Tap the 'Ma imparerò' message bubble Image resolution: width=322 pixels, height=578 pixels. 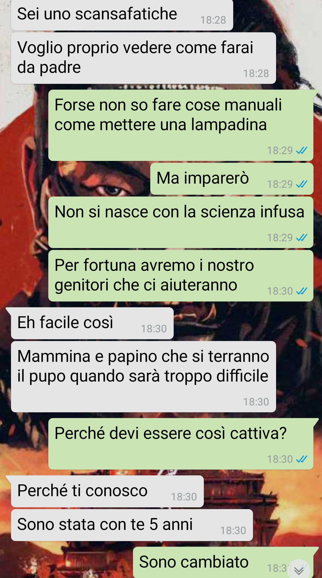(232, 179)
